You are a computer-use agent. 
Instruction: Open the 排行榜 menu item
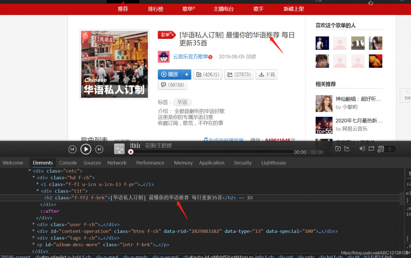pyautogui.click(x=156, y=9)
